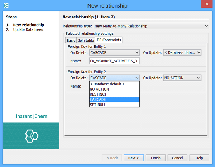Expand Entity 1 On Update dropdown
The image size is (215, 167).
pyautogui.click(x=182, y=52)
